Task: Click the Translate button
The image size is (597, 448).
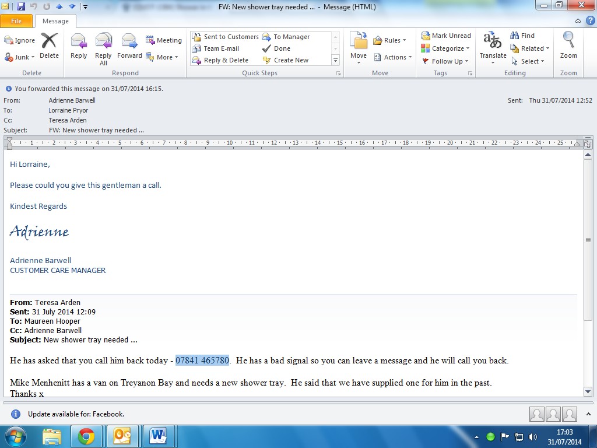Action: [x=493, y=48]
